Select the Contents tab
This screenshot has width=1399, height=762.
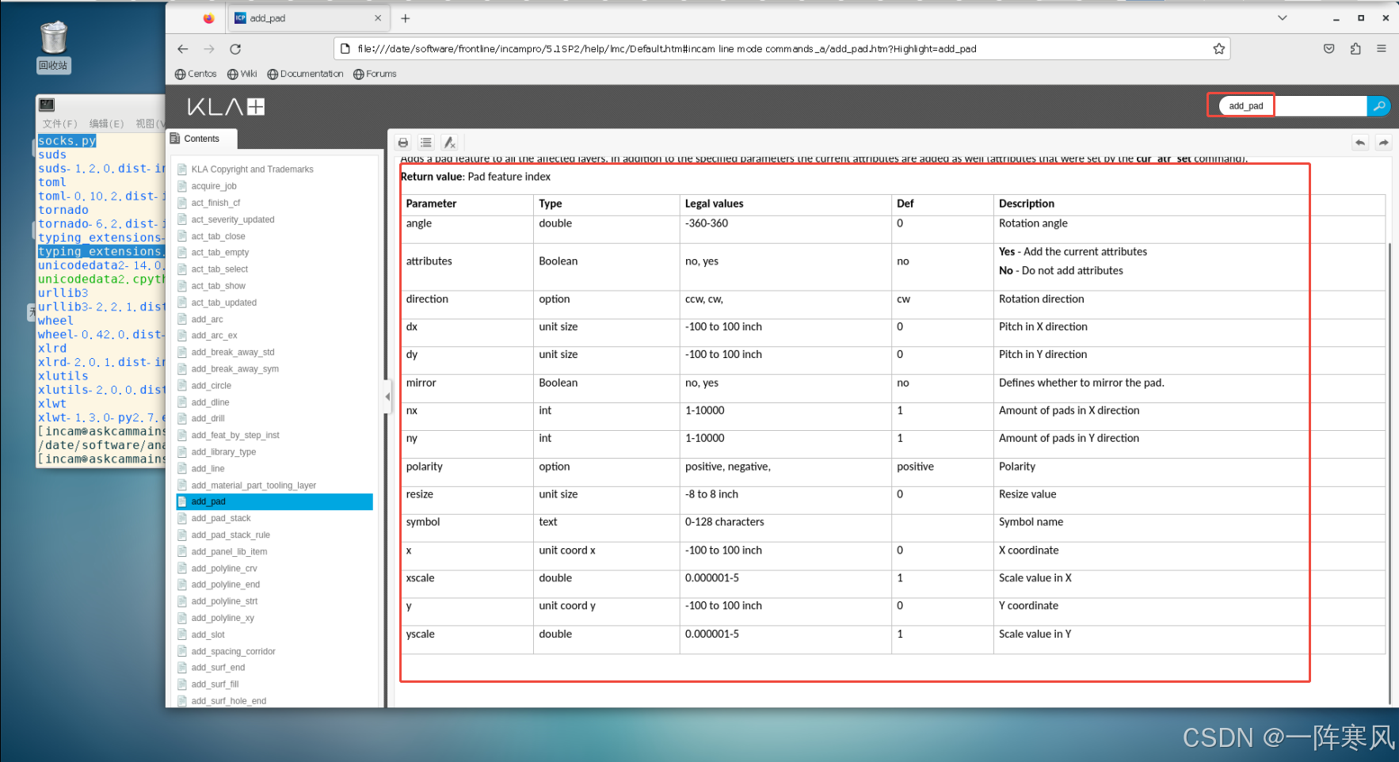coord(202,139)
